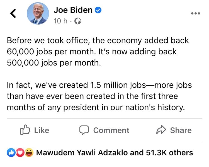Click the speech bubble Comment icon
This screenshot has height=167, width=209.
(84, 130)
